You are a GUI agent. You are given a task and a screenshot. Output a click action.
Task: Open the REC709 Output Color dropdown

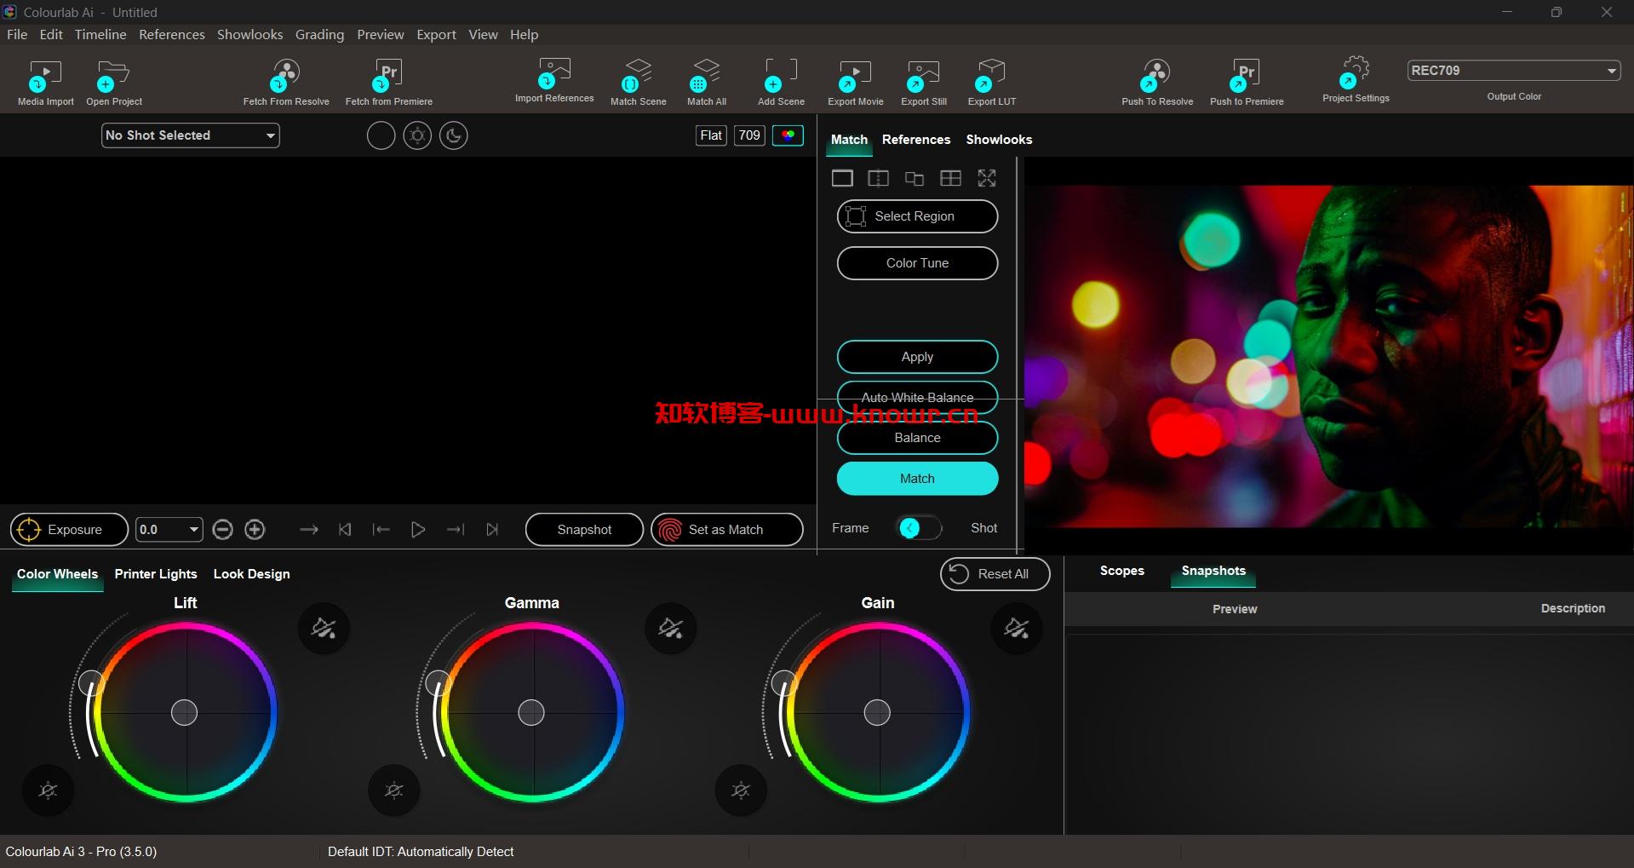[1513, 71]
